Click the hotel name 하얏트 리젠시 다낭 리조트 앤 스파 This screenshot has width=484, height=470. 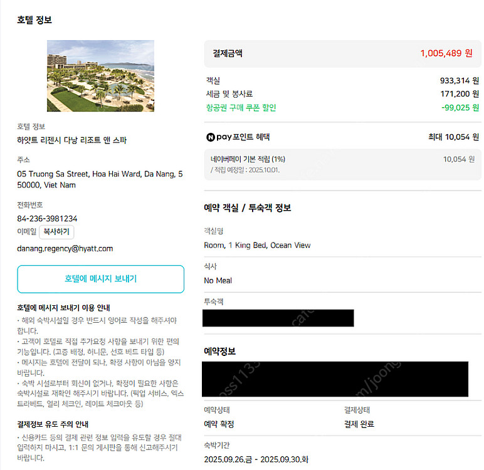tap(71, 140)
